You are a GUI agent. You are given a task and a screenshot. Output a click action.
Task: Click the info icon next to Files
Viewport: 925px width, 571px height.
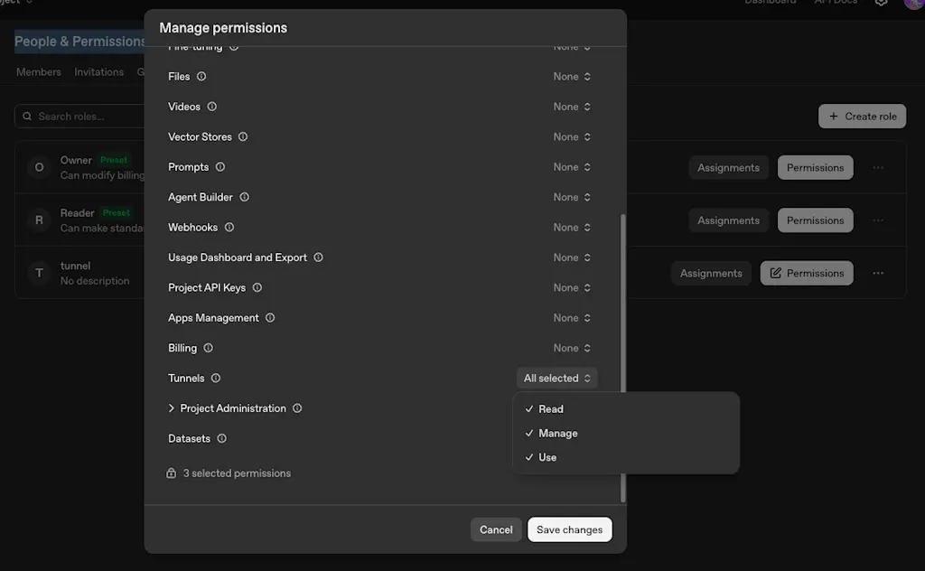[x=201, y=76]
